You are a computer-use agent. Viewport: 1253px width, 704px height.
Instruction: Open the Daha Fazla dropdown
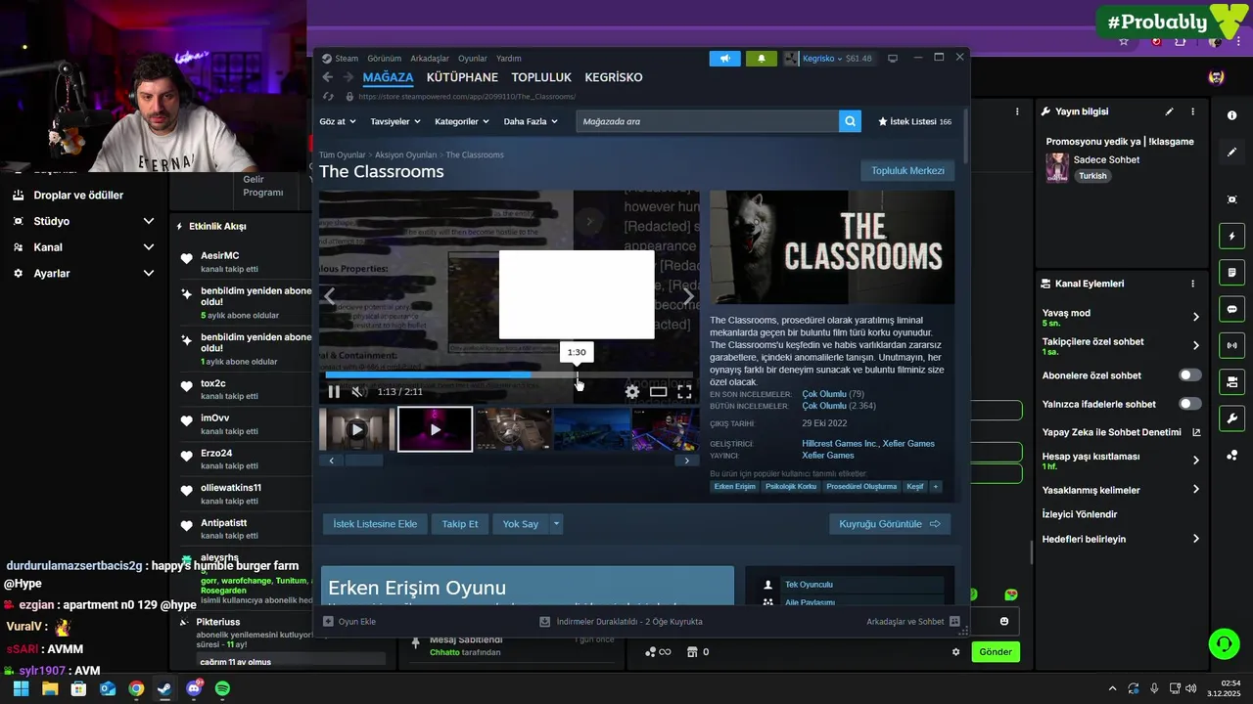[531, 121]
